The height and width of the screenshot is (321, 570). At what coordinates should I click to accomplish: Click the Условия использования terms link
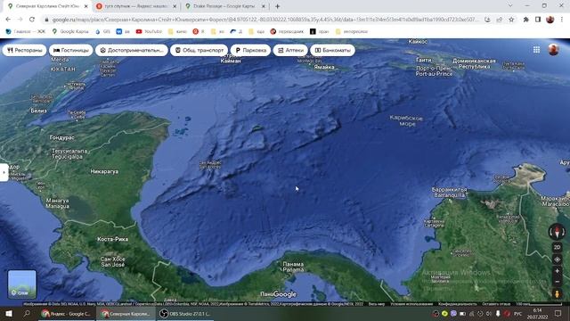(411, 304)
